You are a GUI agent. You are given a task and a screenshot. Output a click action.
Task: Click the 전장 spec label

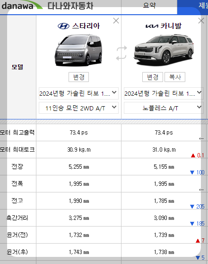(x=17, y=166)
